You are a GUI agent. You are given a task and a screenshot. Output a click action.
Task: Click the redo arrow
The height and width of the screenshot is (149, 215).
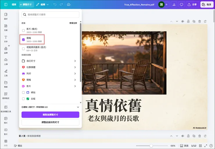61,5
